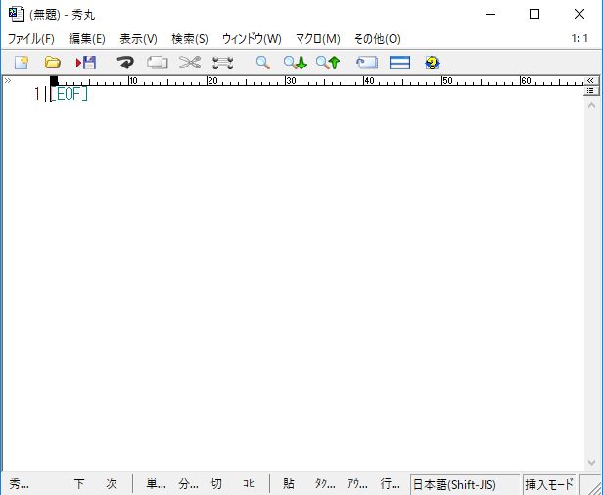Open the ファイル(F) menu

pos(31,39)
